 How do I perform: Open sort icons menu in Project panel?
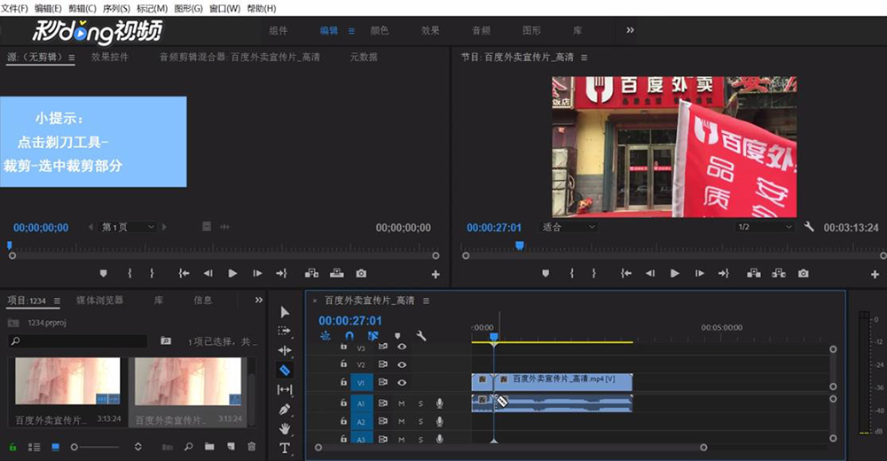[138, 447]
